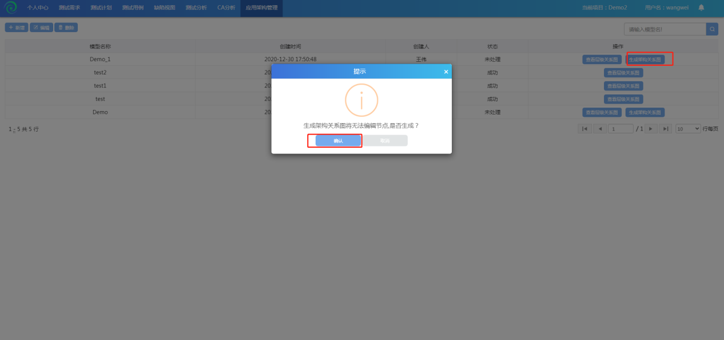This screenshot has width=724, height=340.
Task: Click 查看层级关系图 for test1 row
Action: (x=623, y=86)
